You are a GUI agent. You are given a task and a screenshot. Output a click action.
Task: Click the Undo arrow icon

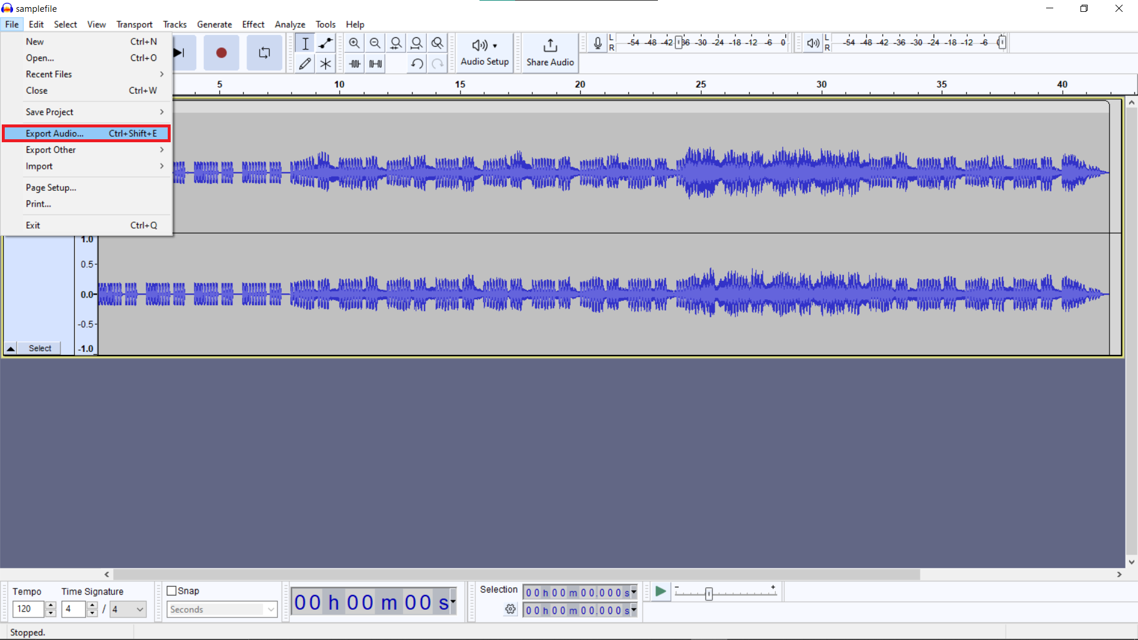tap(416, 63)
